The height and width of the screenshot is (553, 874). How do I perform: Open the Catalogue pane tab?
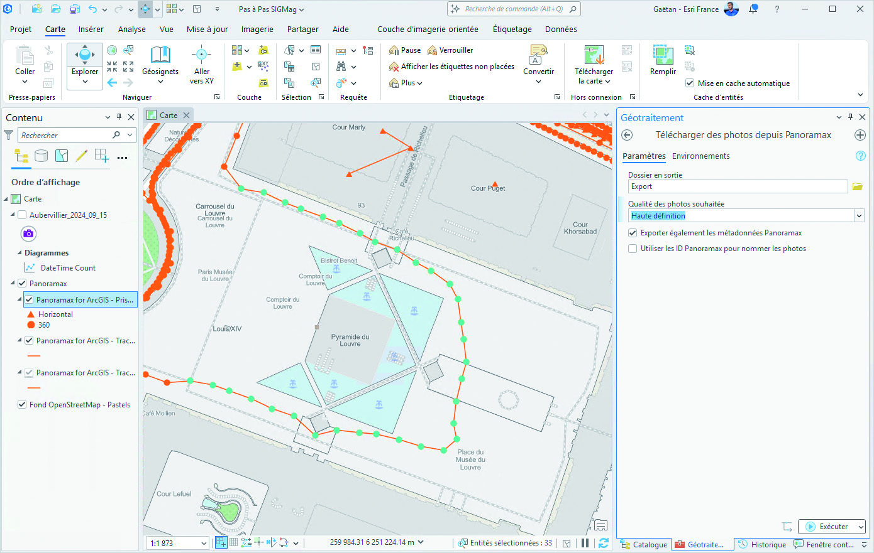pos(643,544)
